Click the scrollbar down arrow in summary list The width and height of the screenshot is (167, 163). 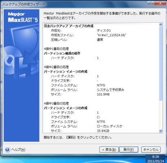click(161, 131)
